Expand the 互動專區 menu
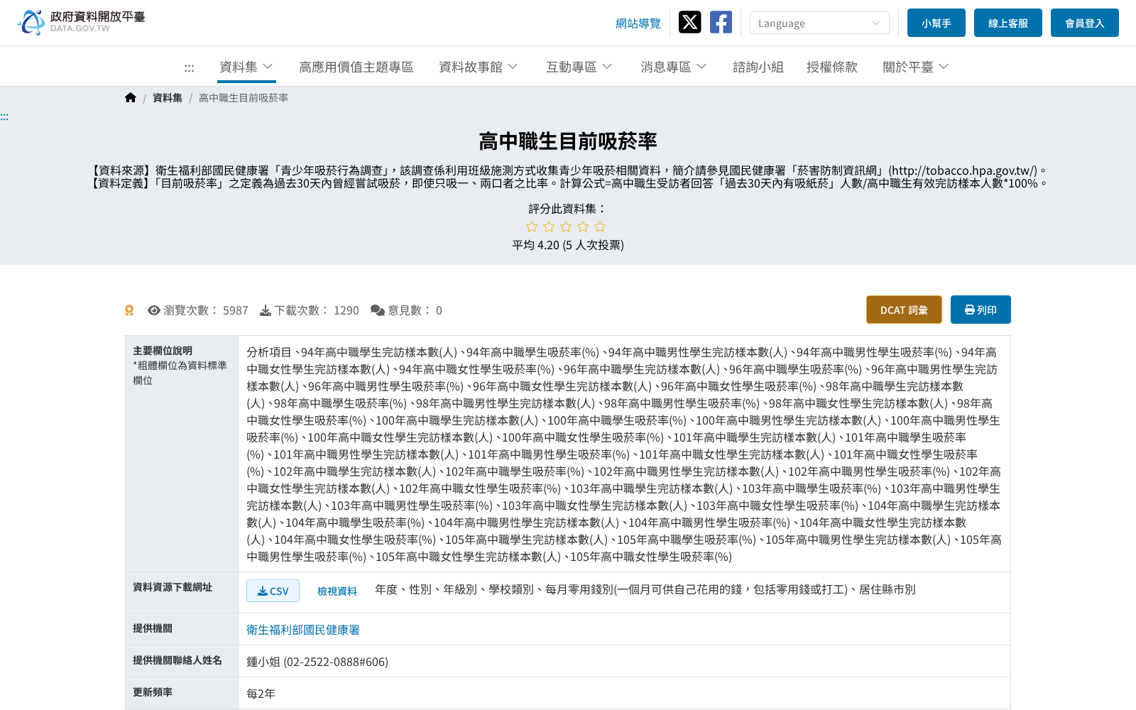The image size is (1136, 710). (x=579, y=67)
